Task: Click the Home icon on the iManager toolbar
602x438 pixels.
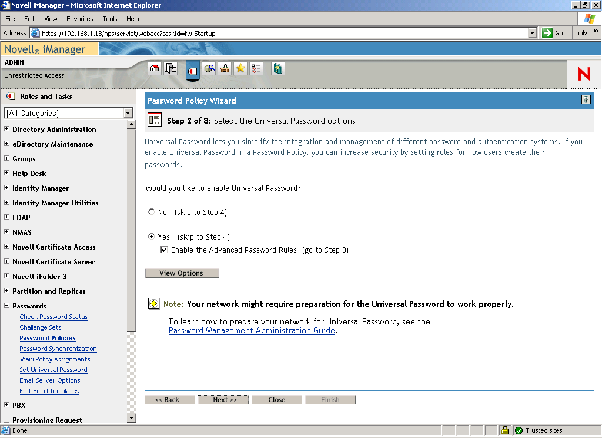Action: click(154, 68)
